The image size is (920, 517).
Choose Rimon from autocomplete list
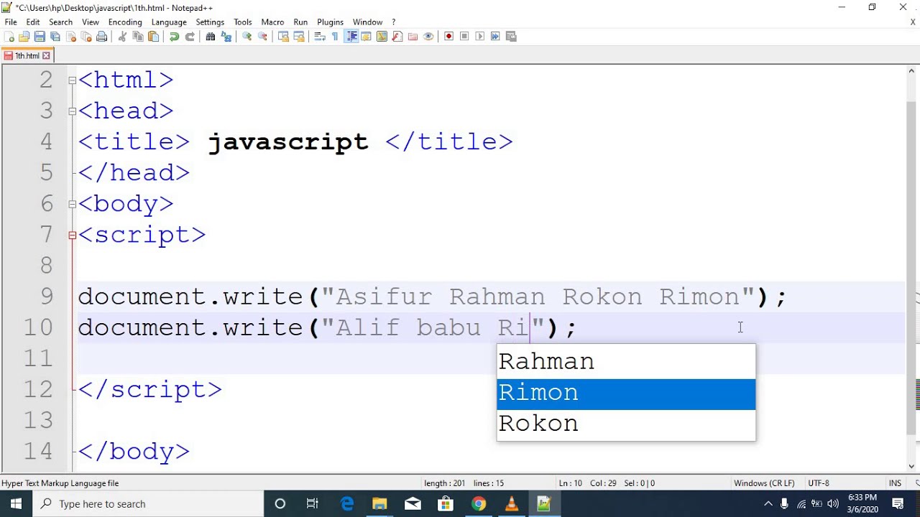(626, 393)
